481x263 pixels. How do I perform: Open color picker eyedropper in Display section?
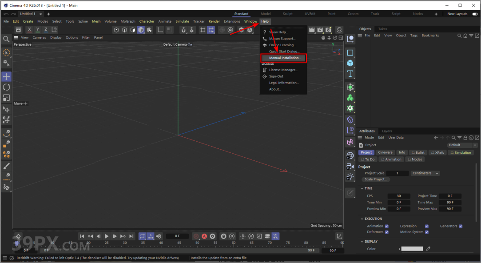(428, 249)
